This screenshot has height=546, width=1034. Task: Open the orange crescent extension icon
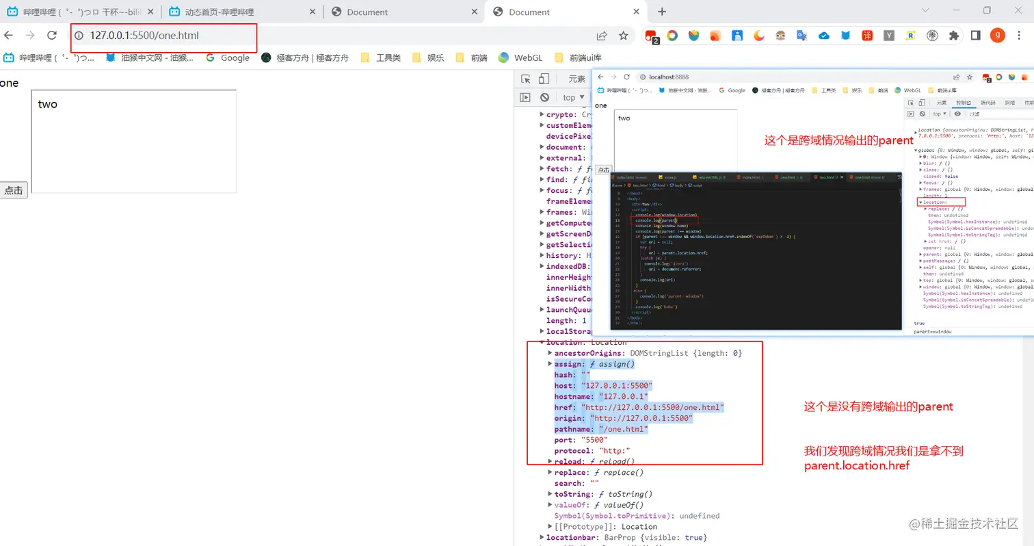(x=759, y=36)
